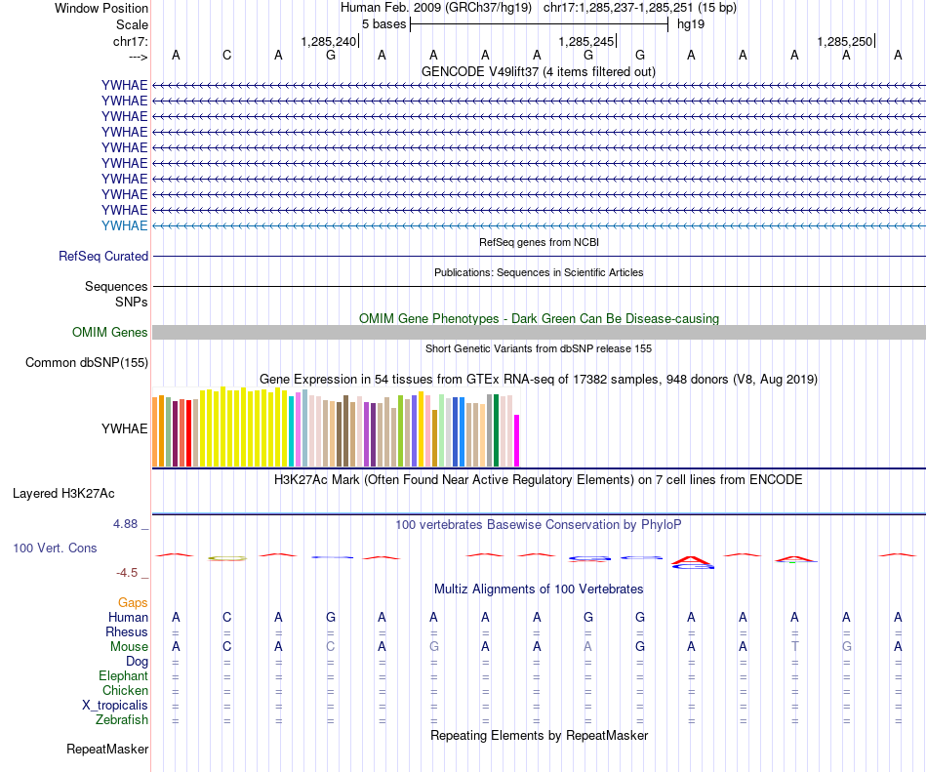
Task: Click the OMIM Genes track label
Action: tap(109, 332)
